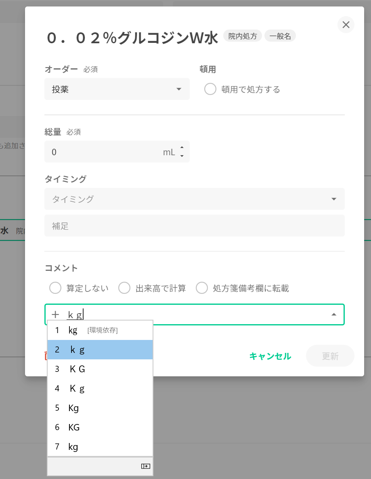
Task: Click the comment combo box dropdown arrow
Action: (334, 314)
